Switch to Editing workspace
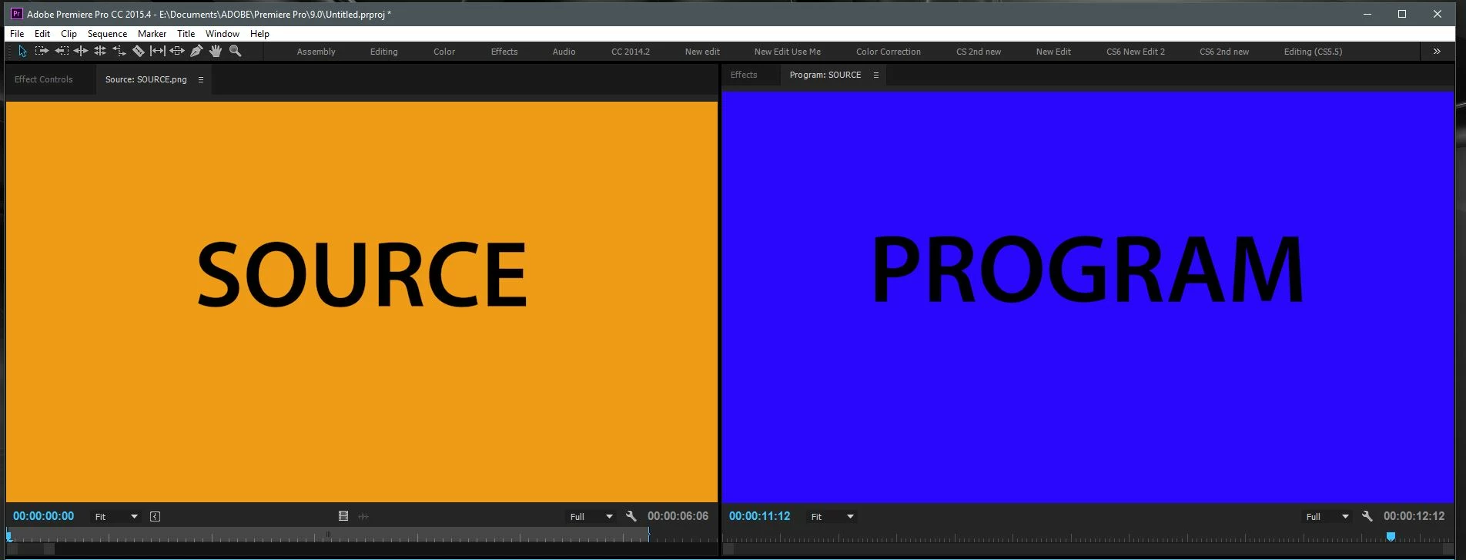Viewport: 1466px width, 560px height. [383, 52]
